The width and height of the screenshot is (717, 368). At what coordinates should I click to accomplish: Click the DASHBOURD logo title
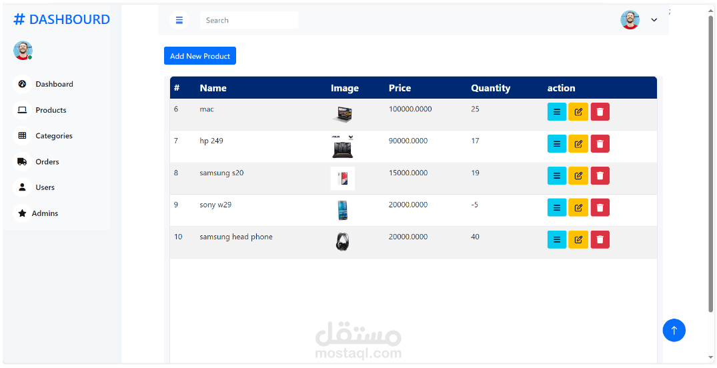(62, 19)
